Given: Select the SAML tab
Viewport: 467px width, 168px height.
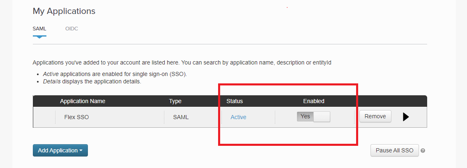Looking at the screenshot, I should point(39,29).
